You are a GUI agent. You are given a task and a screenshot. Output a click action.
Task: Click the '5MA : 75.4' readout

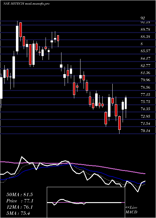coord(18,213)
